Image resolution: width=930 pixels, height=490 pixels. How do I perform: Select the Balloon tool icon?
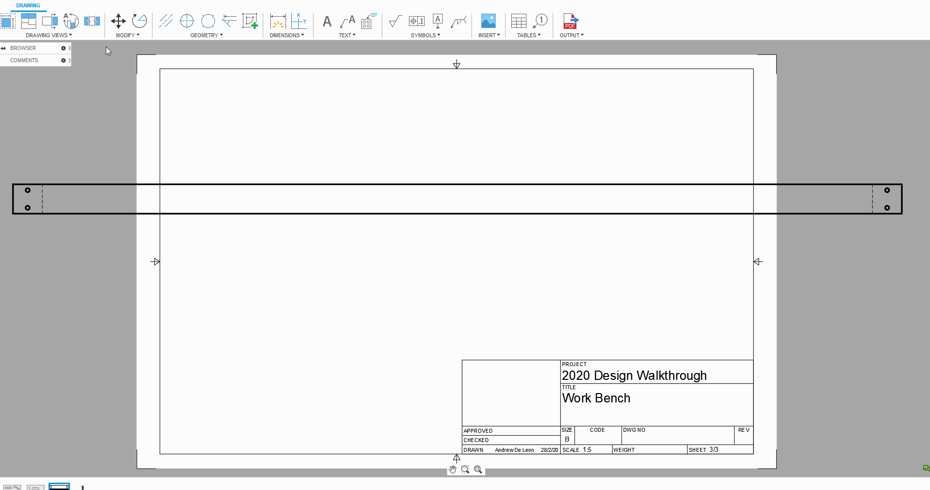tap(541, 21)
